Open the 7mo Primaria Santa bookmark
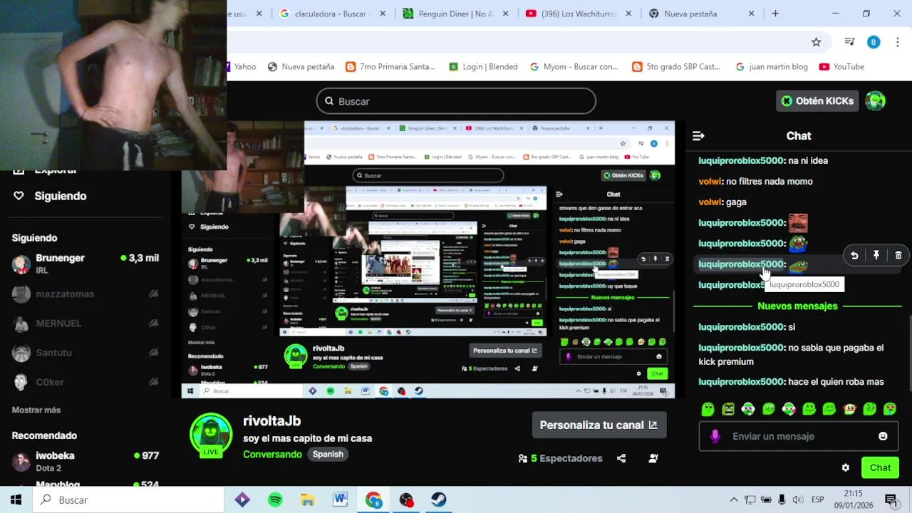The image size is (912, 513). tap(390, 66)
